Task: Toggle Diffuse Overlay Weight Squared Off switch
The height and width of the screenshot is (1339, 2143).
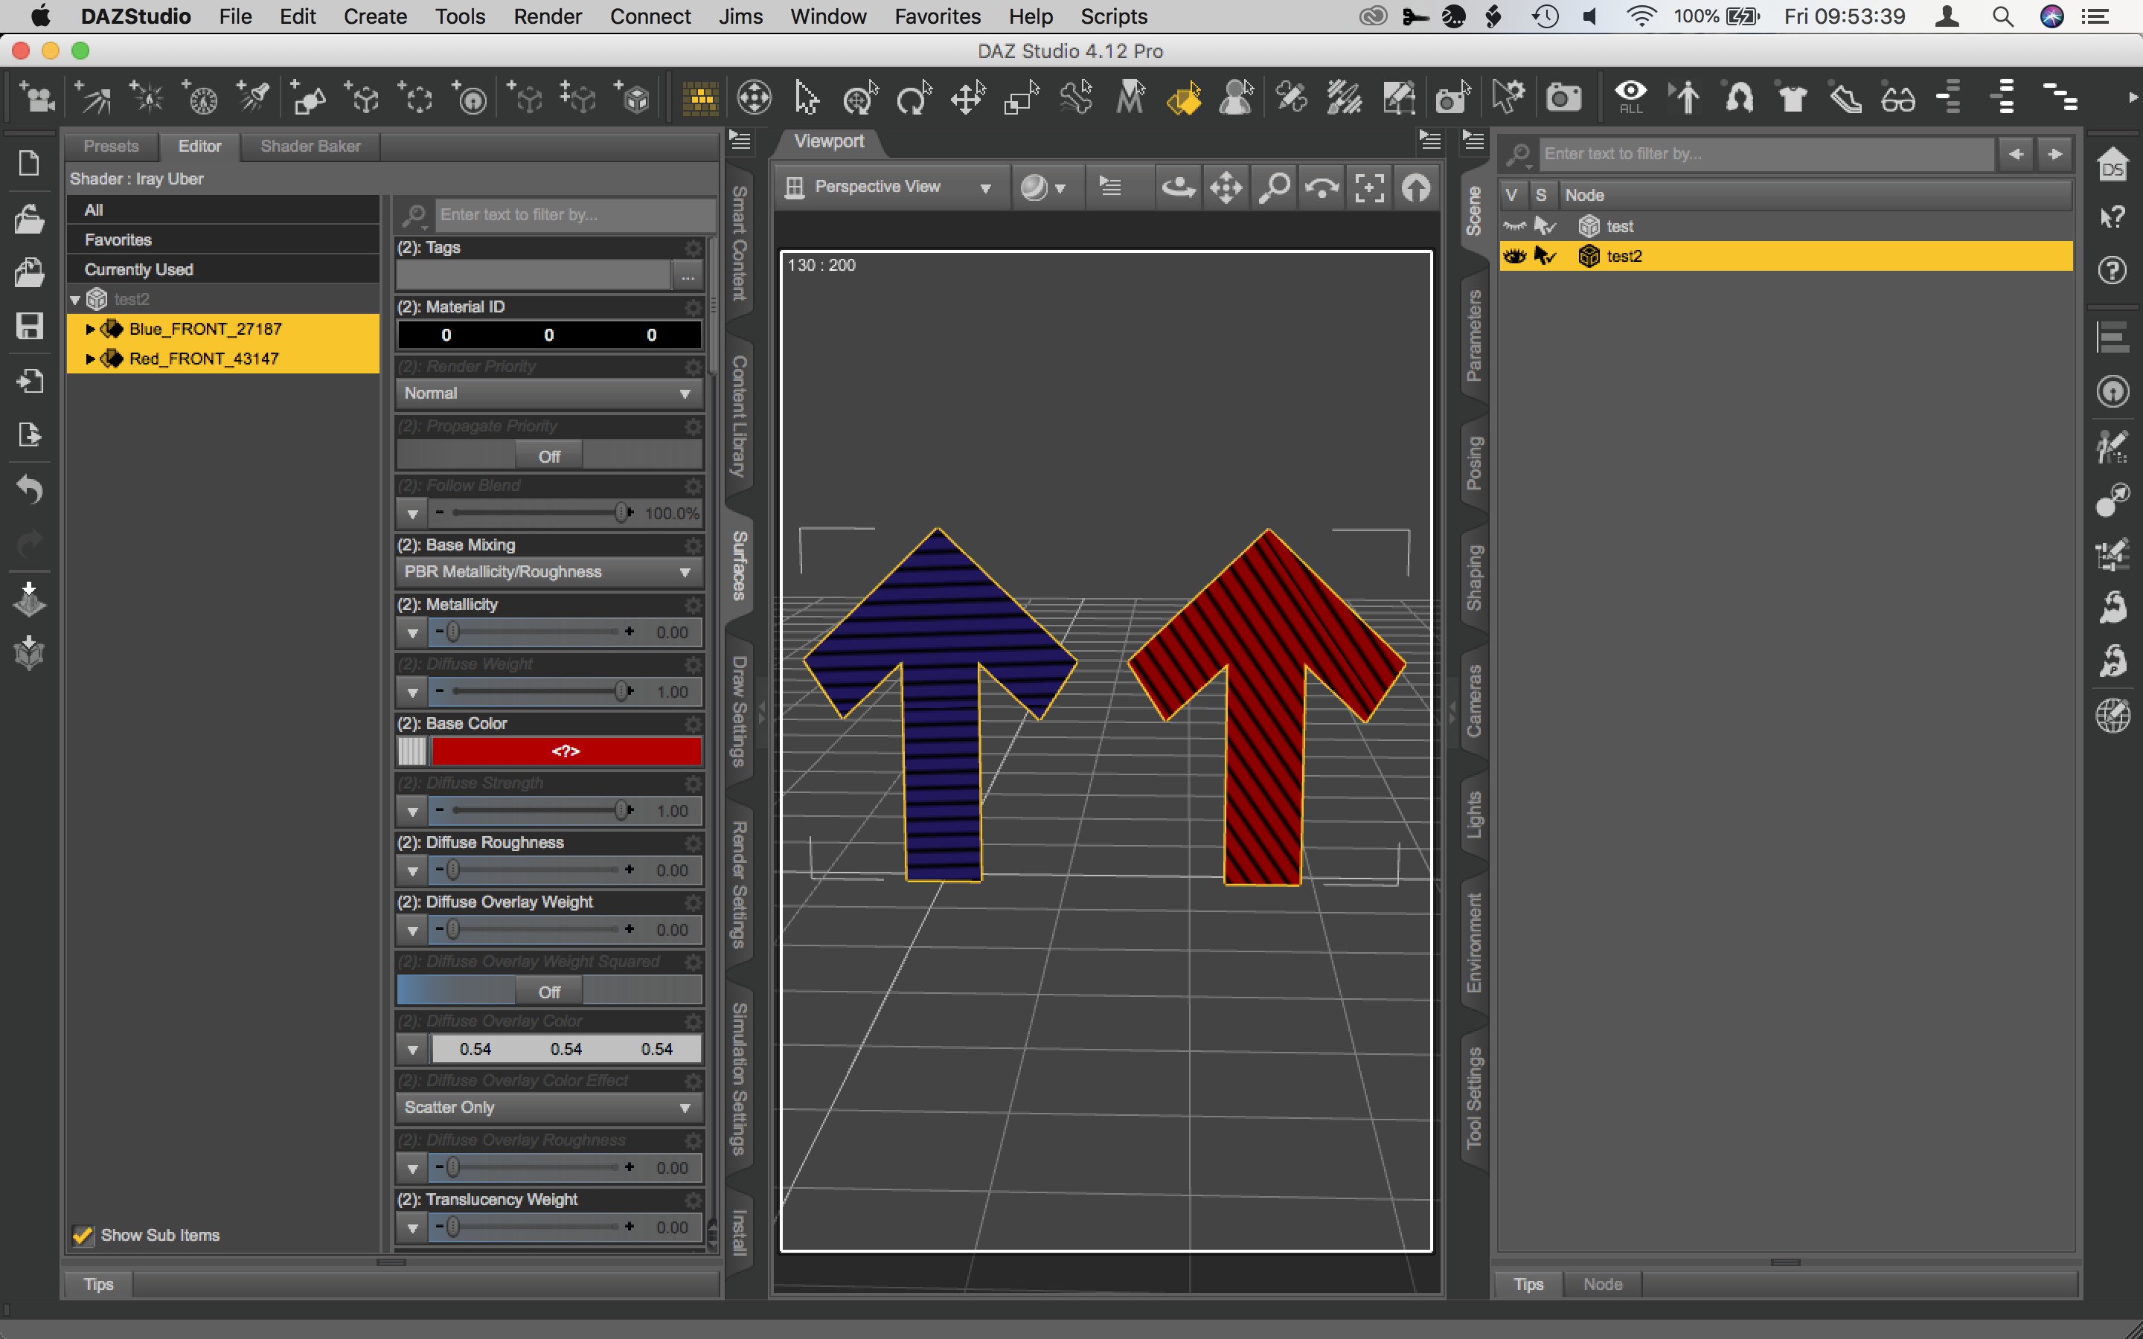Action: point(549,991)
